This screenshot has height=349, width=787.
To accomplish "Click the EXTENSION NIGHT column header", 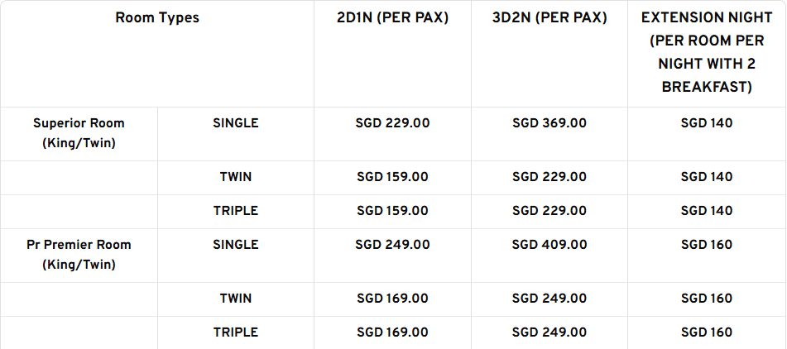I will point(706,52).
